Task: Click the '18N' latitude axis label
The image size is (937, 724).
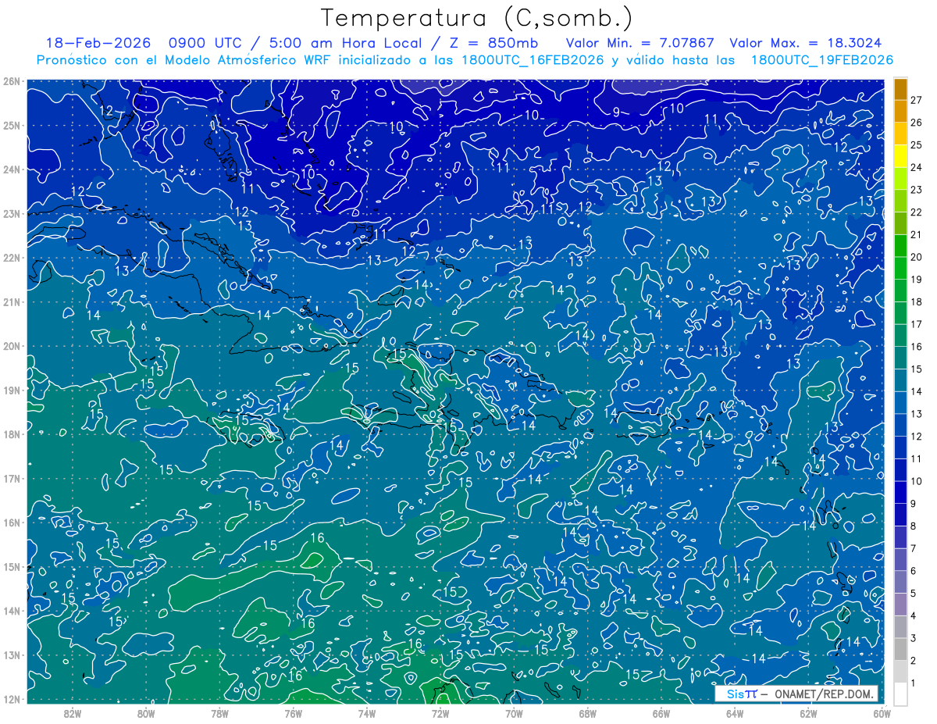Action: [x=11, y=434]
